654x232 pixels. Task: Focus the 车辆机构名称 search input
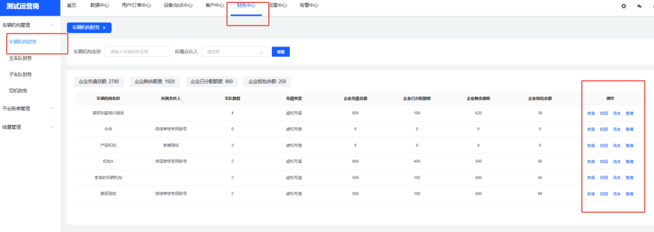[x=137, y=52]
